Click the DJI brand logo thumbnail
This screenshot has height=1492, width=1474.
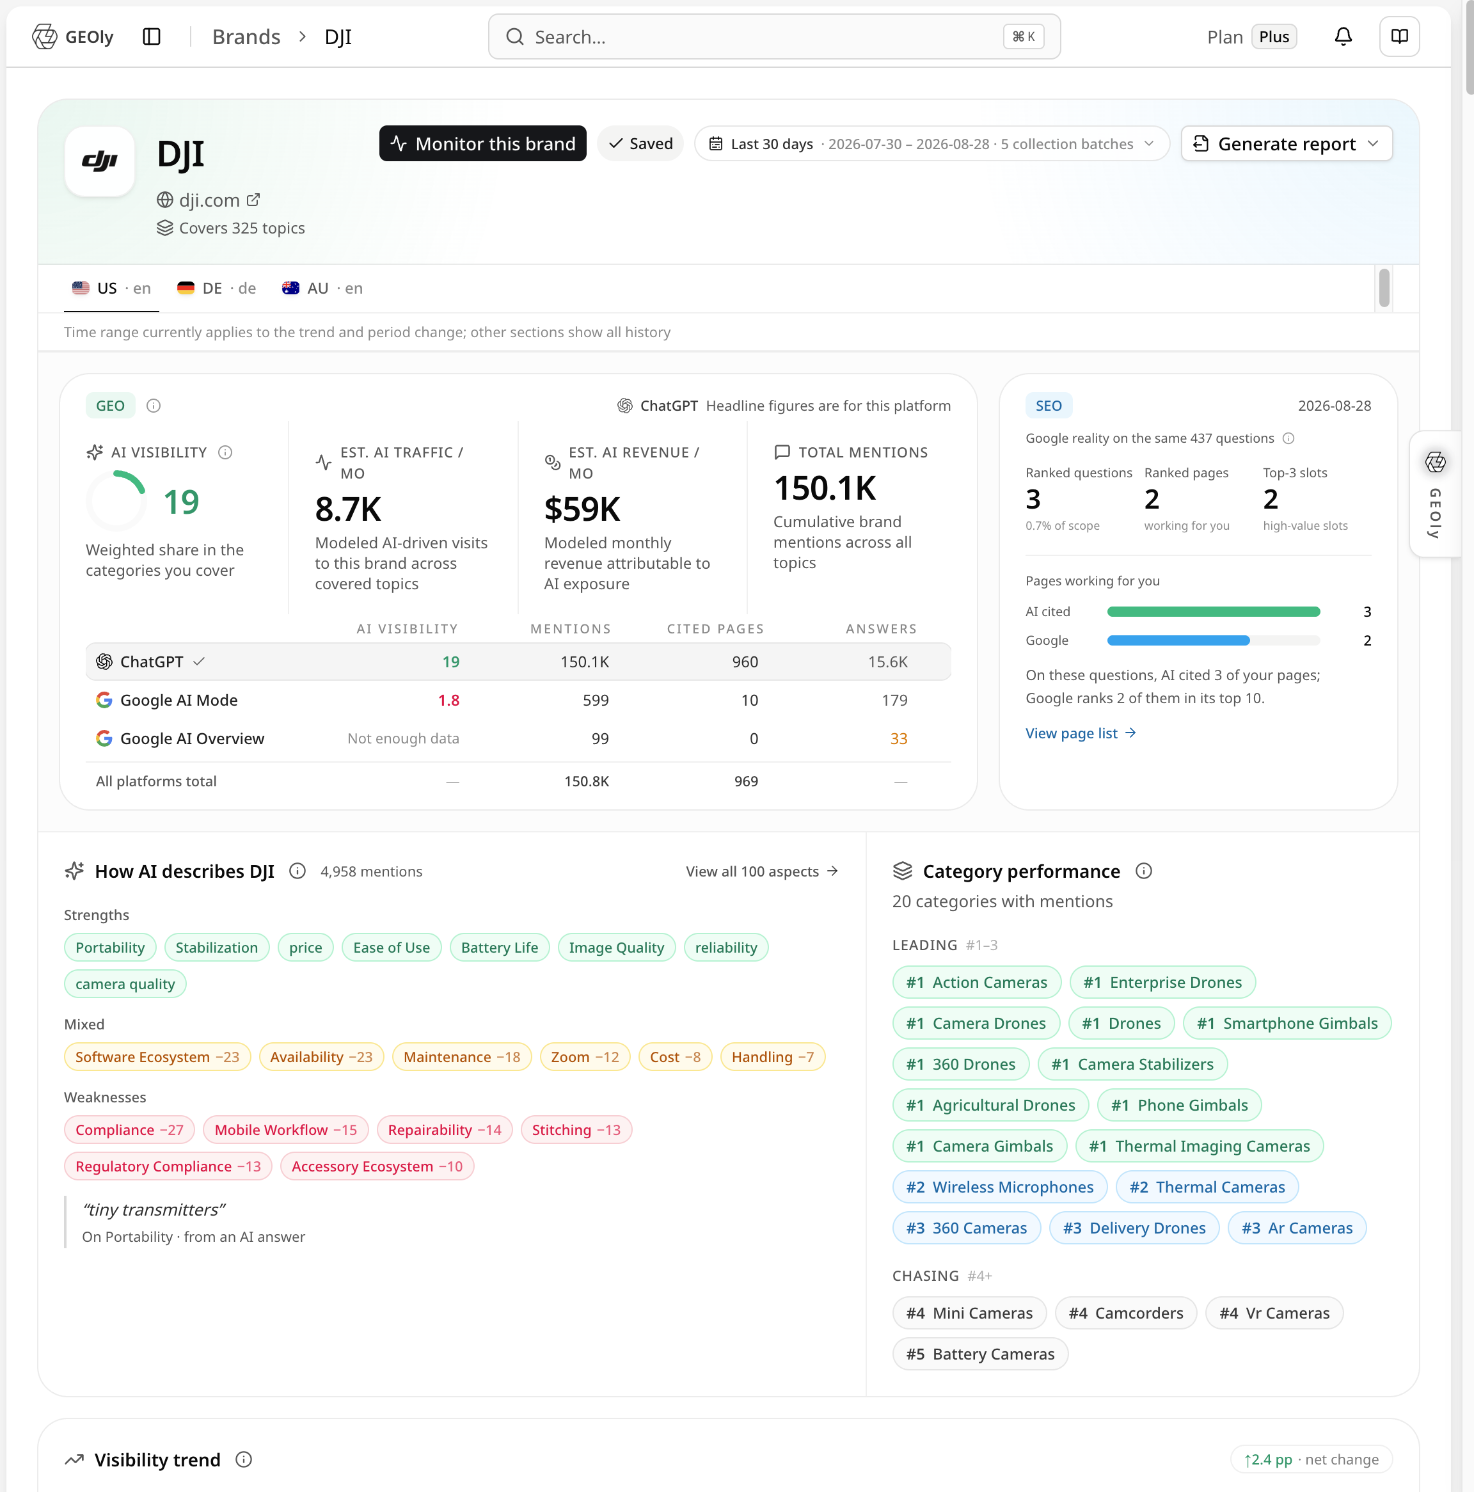(x=100, y=161)
